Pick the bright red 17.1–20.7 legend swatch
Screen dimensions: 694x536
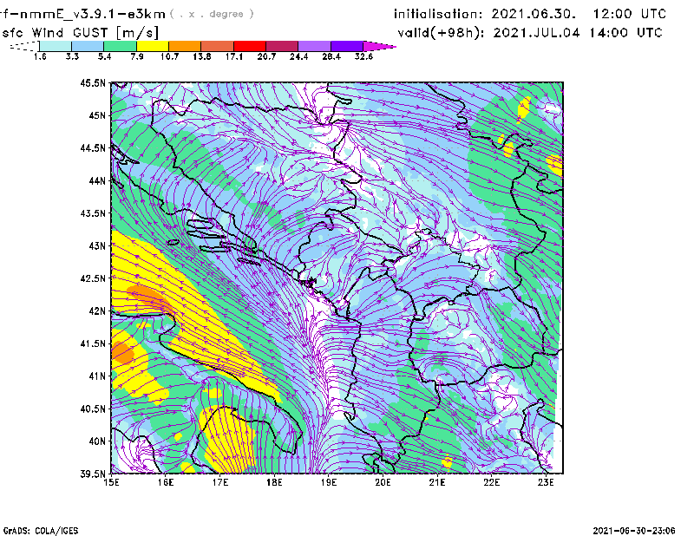(x=250, y=46)
